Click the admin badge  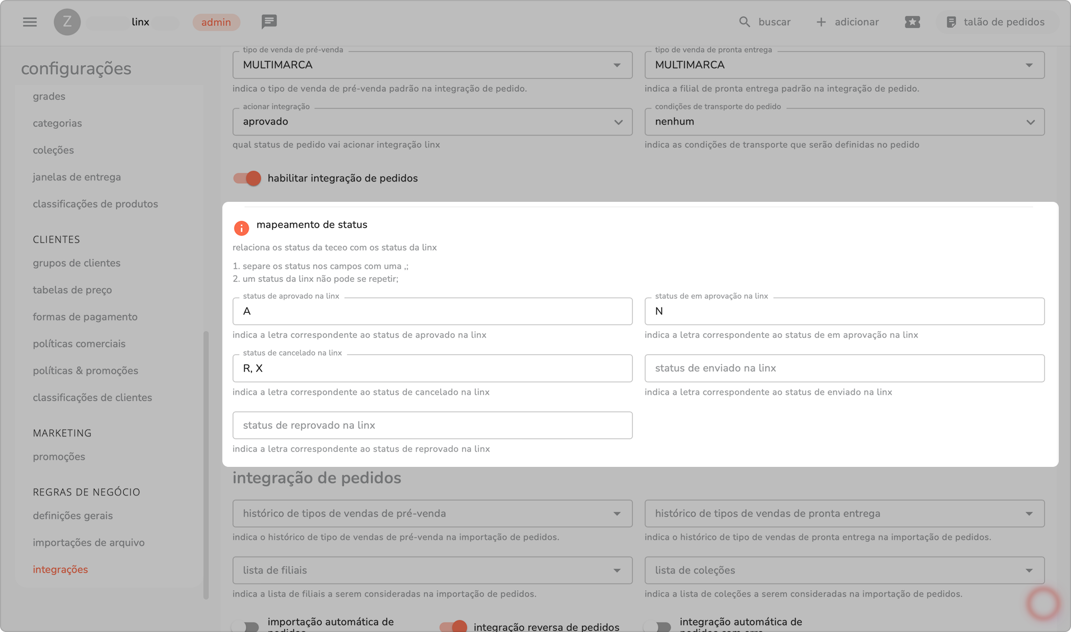point(216,22)
